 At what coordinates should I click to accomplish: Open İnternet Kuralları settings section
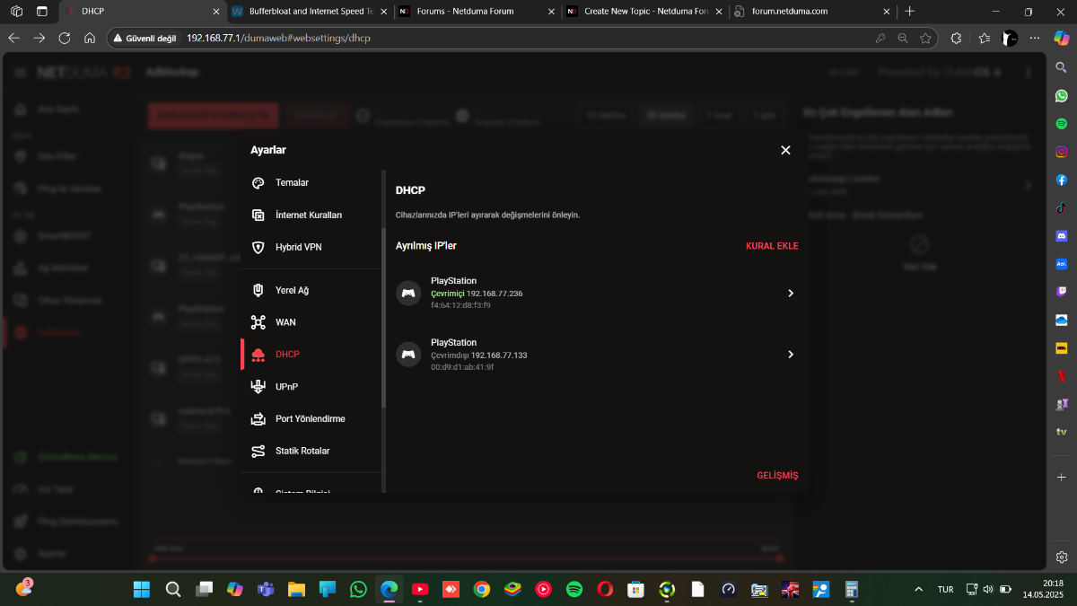pos(311,215)
